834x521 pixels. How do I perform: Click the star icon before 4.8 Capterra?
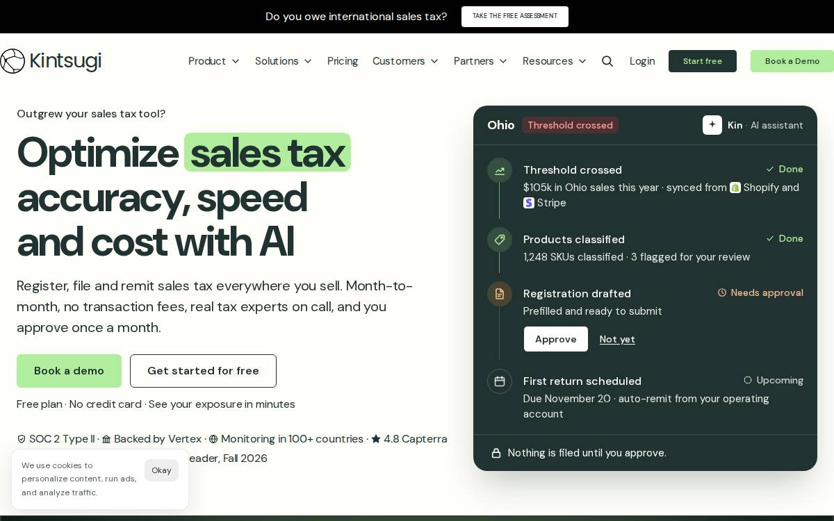[x=376, y=439]
